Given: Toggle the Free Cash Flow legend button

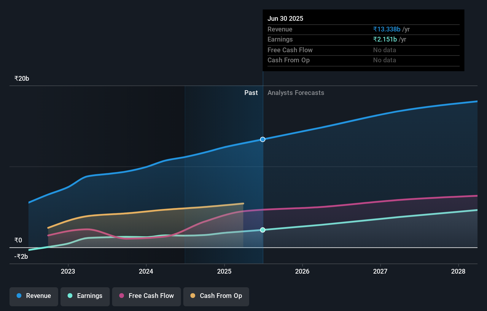Looking at the screenshot, I should (x=147, y=296).
